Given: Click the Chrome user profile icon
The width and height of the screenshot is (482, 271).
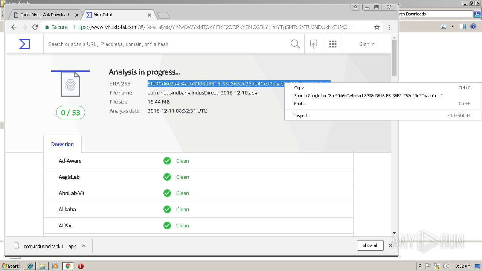Looking at the screenshot, I should click(355, 7).
